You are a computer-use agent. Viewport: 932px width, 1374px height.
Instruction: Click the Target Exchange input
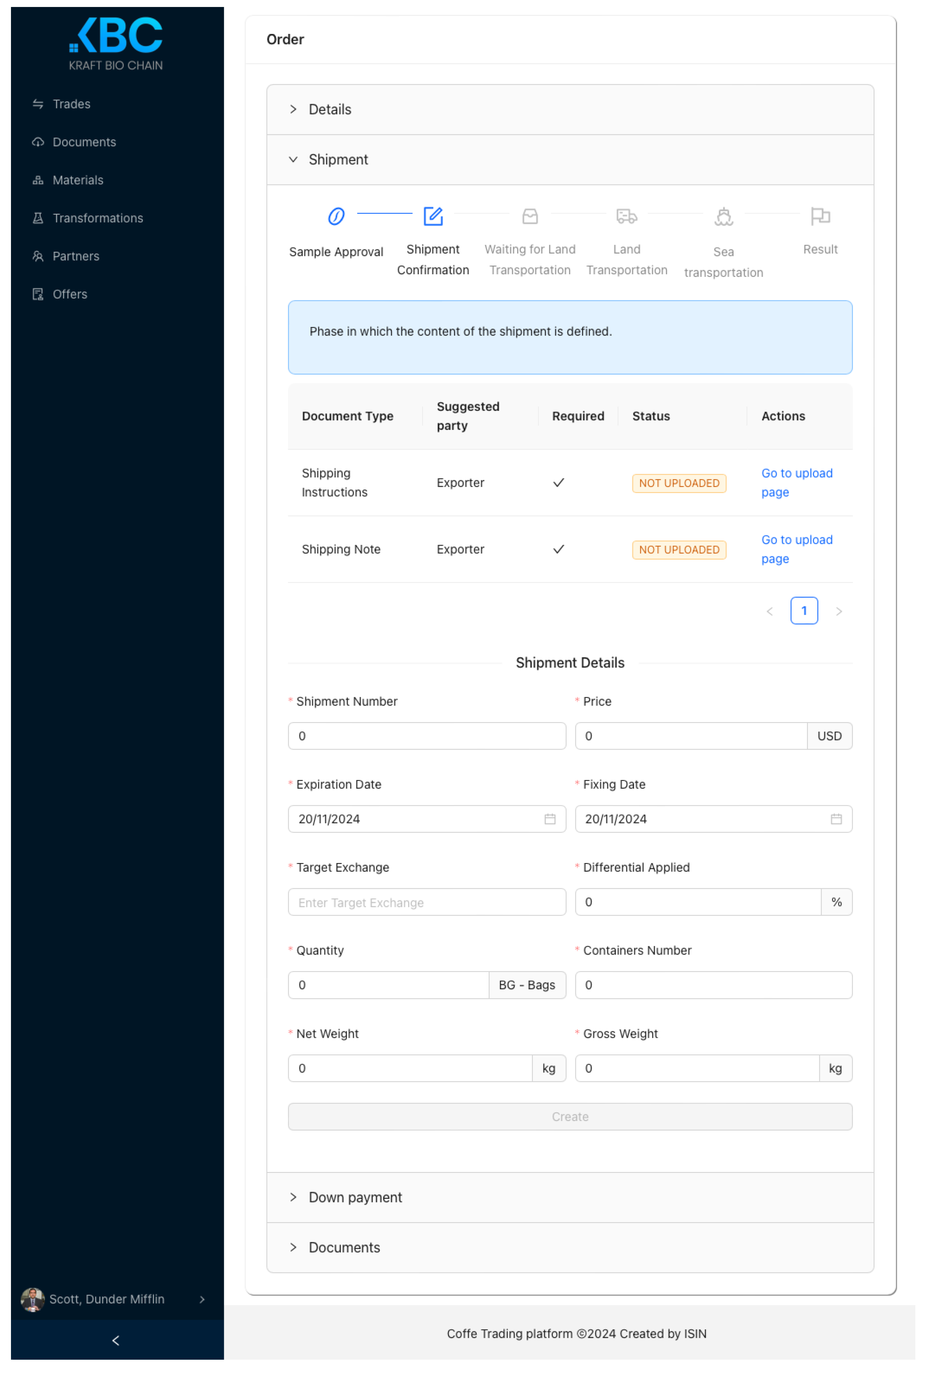pos(427,902)
